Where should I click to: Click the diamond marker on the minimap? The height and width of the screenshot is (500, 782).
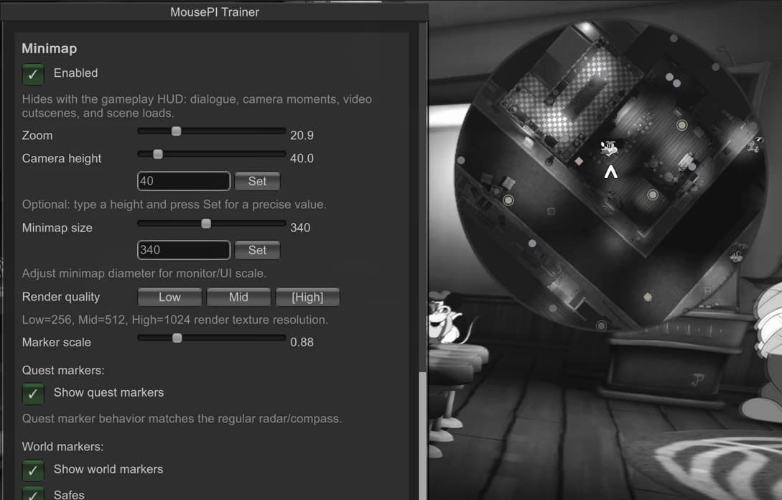coord(579,161)
